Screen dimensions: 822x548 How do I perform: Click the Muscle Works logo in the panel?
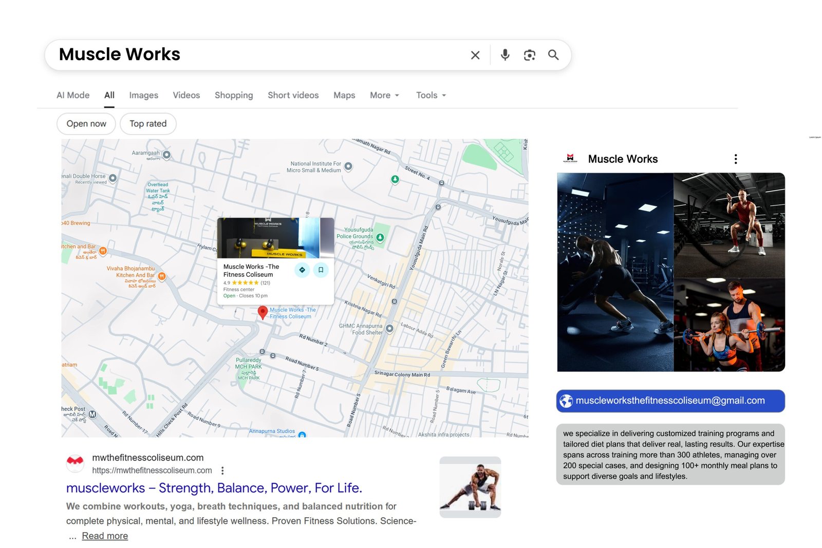570,158
